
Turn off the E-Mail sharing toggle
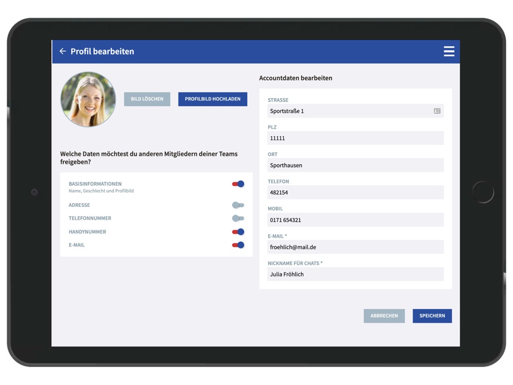pos(238,245)
